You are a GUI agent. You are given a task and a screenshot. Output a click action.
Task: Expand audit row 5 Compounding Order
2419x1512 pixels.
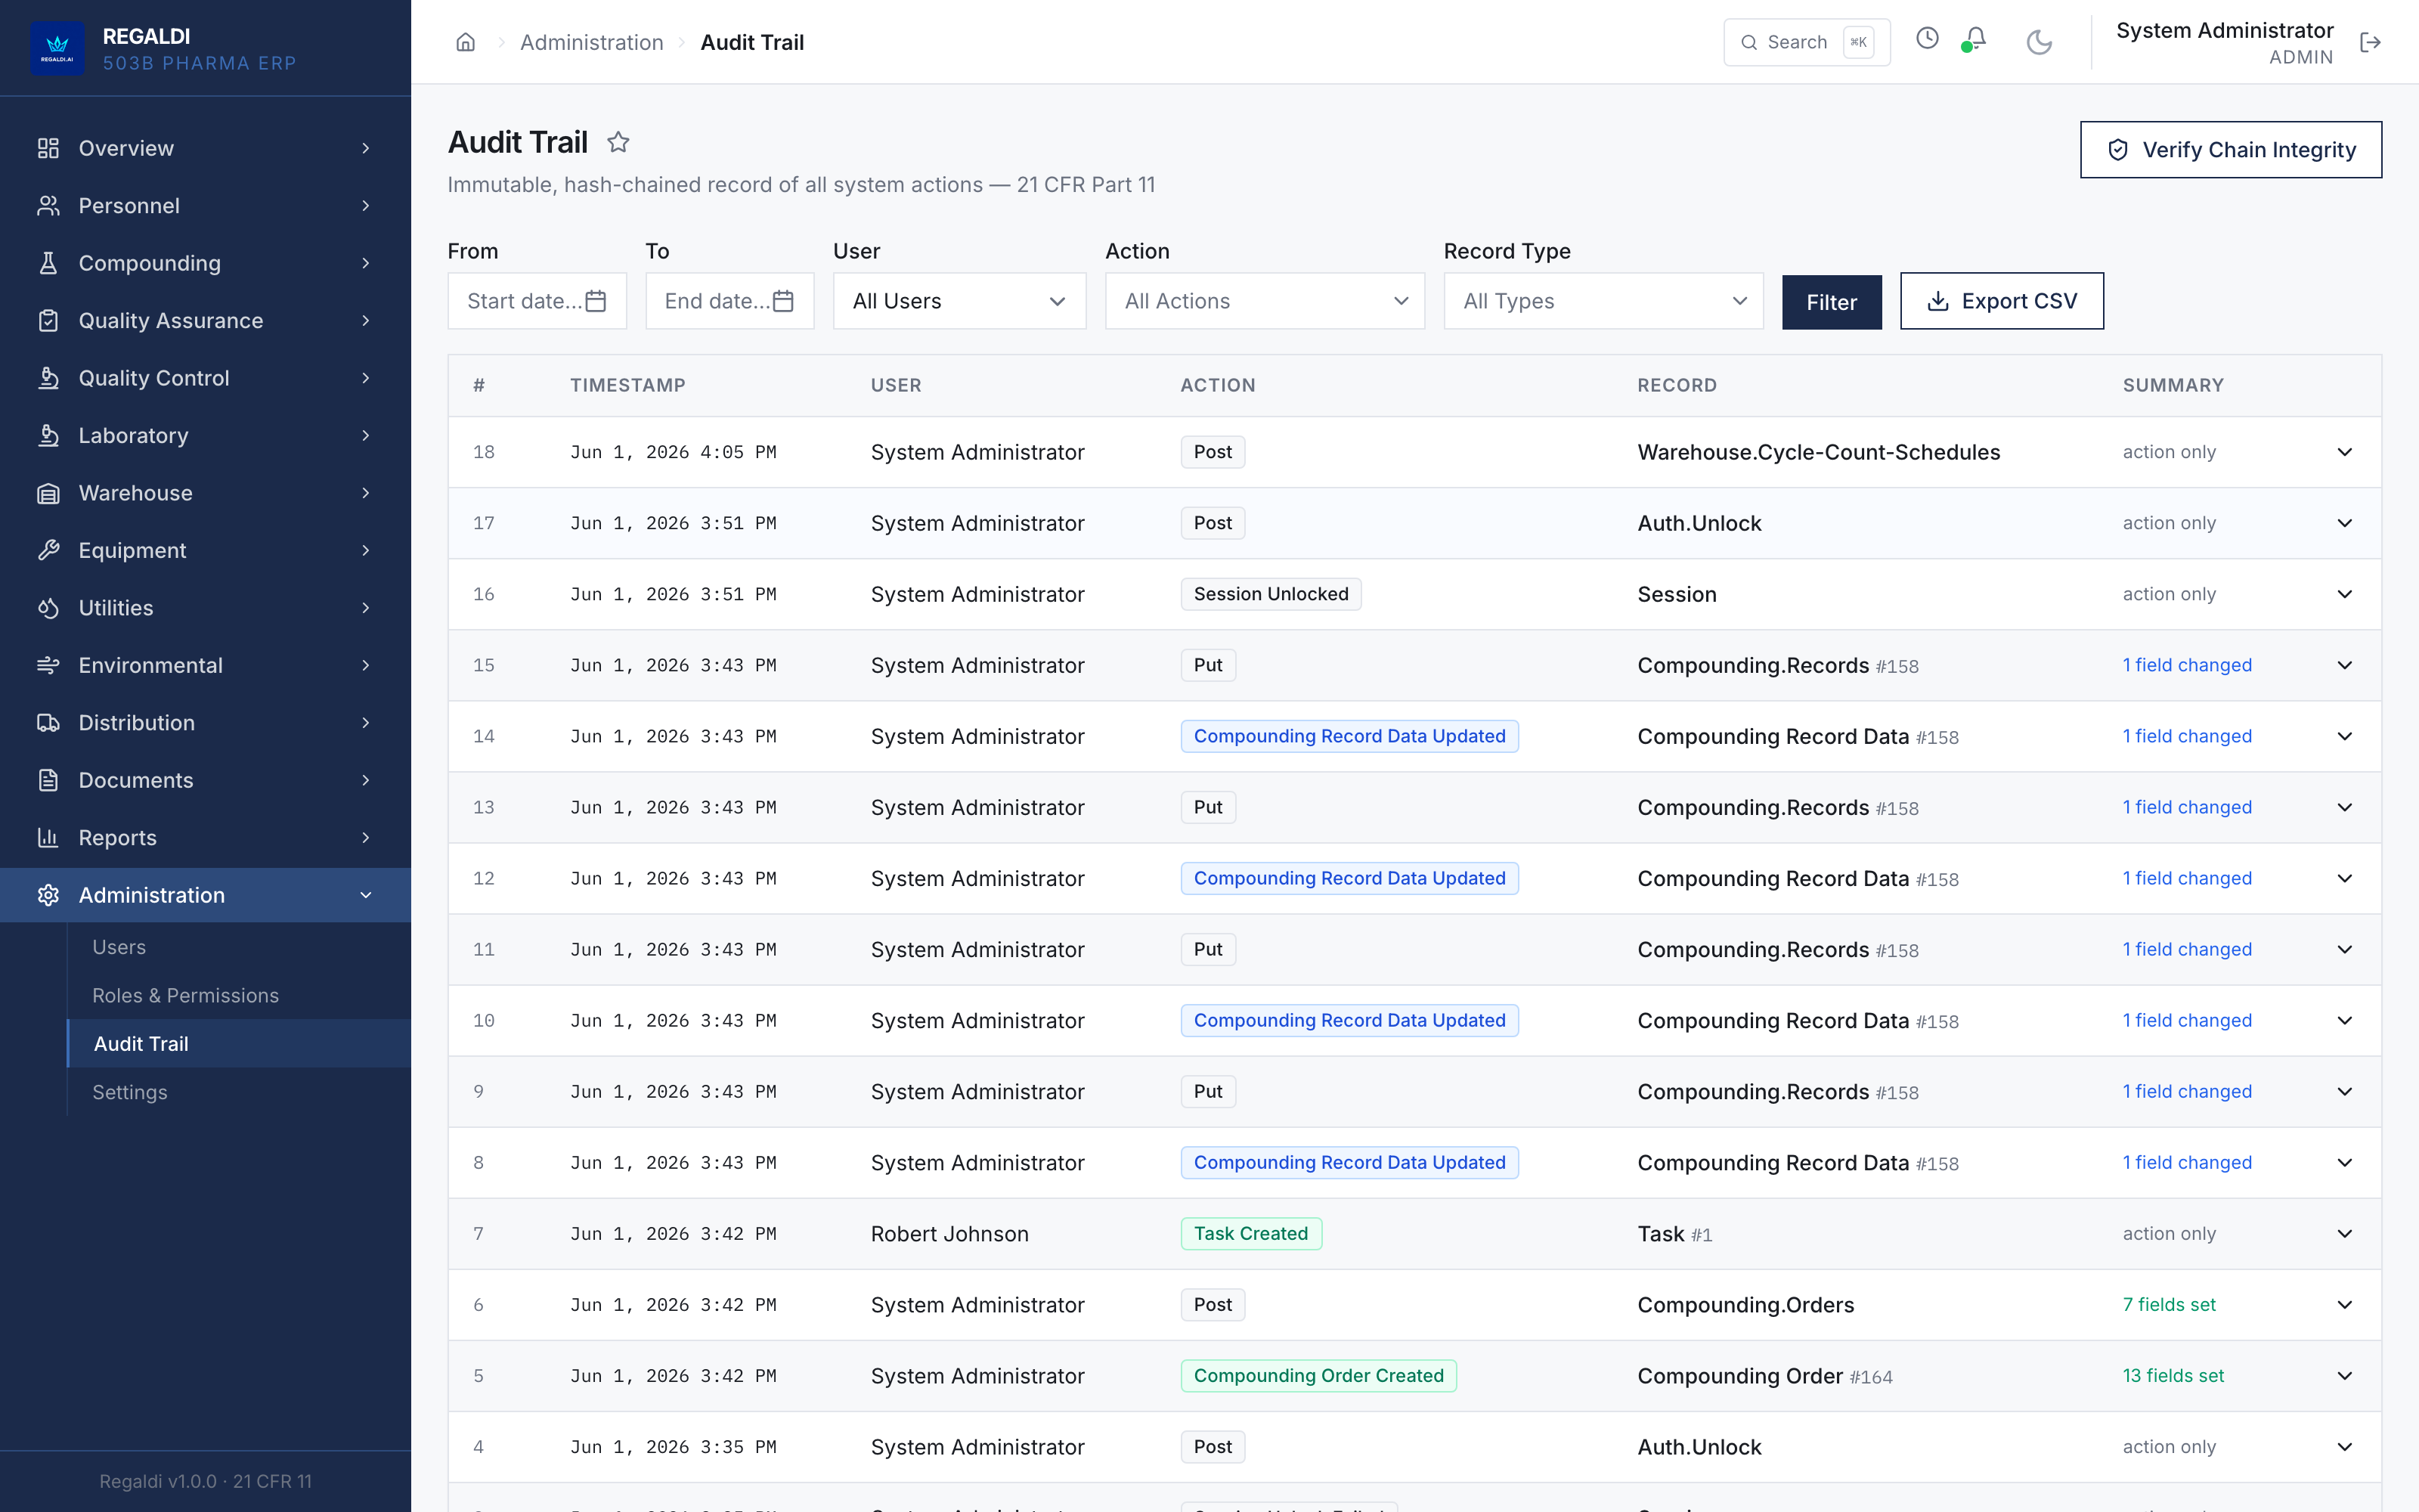tap(2344, 1376)
